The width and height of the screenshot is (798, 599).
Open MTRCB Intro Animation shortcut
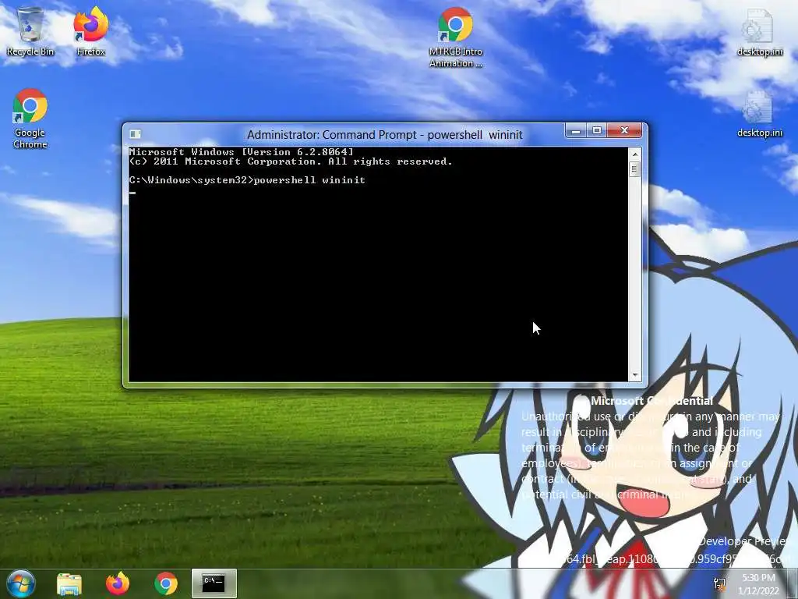click(455, 37)
